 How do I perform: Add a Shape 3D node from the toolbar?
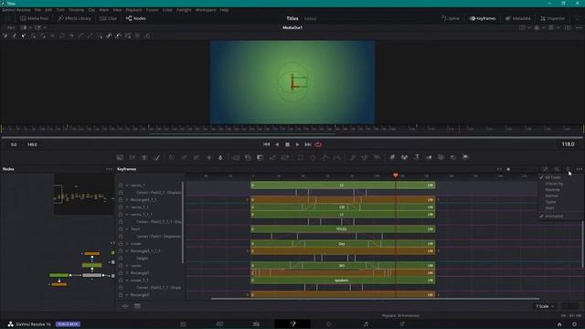(x=404, y=157)
